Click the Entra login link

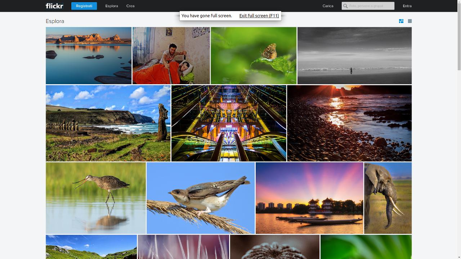click(x=407, y=6)
